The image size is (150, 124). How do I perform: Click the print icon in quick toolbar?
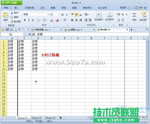pos(11,30)
